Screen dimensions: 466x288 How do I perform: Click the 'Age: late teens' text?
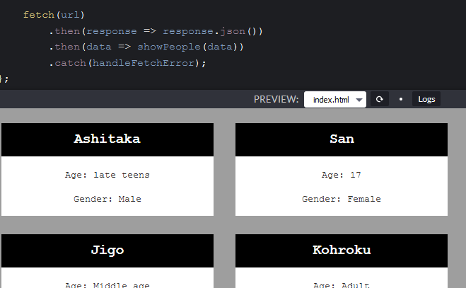click(107, 175)
